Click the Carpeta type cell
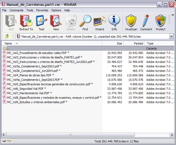 pos(151,48)
